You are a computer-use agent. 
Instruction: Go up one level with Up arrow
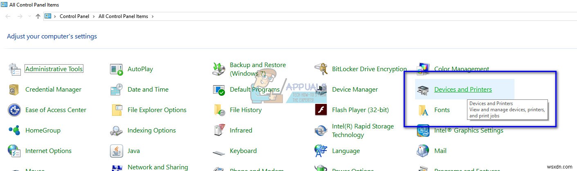[x=38, y=16]
